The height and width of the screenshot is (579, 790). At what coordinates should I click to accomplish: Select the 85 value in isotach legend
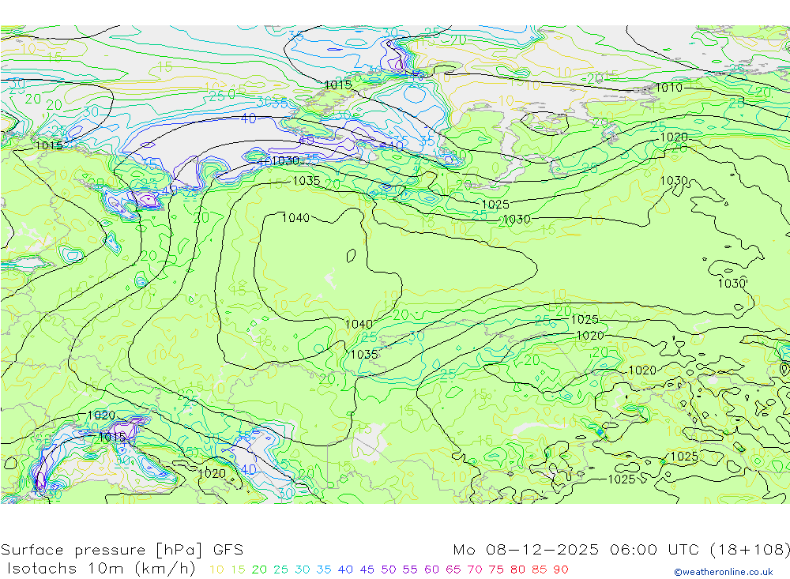540,570
